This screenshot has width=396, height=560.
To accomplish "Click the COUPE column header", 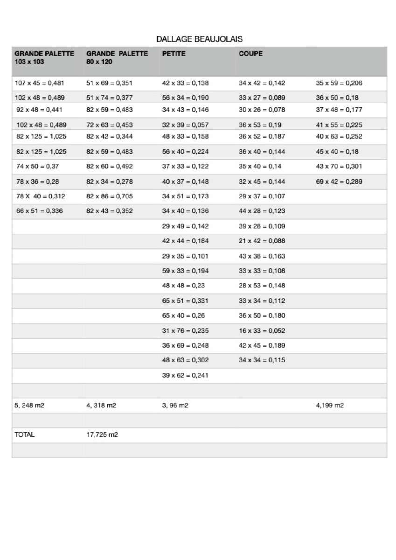I will tap(250, 54).
